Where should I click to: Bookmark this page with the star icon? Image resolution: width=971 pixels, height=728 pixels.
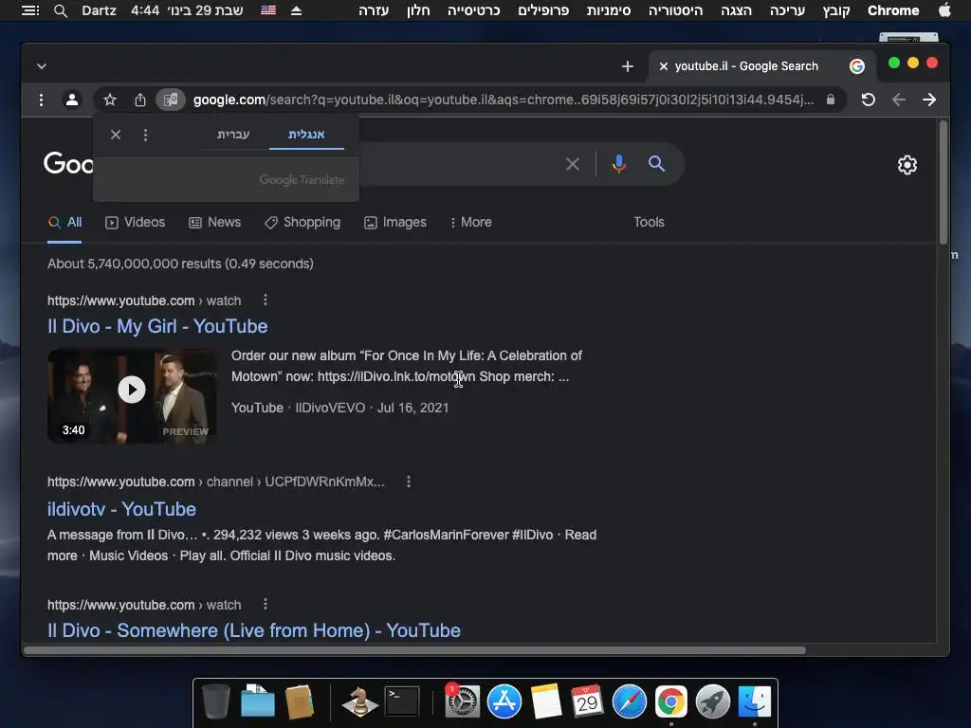[110, 100]
